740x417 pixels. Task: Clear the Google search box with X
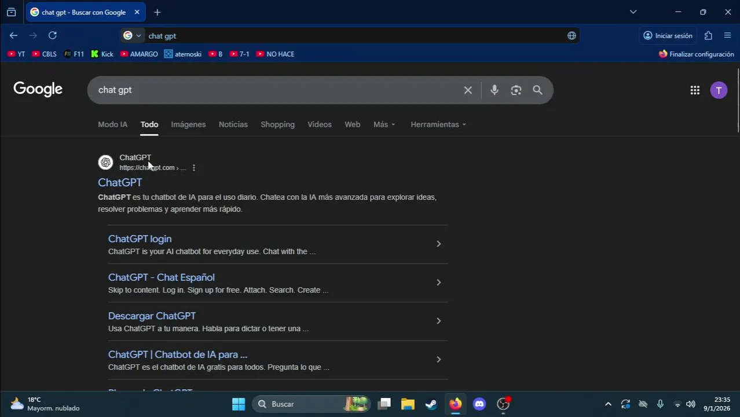click(x=468, y=90)
